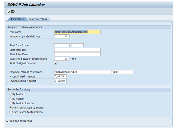Click the HEUR variant field
The height and width of the screenshot is (131, 176).
(122, 72)
